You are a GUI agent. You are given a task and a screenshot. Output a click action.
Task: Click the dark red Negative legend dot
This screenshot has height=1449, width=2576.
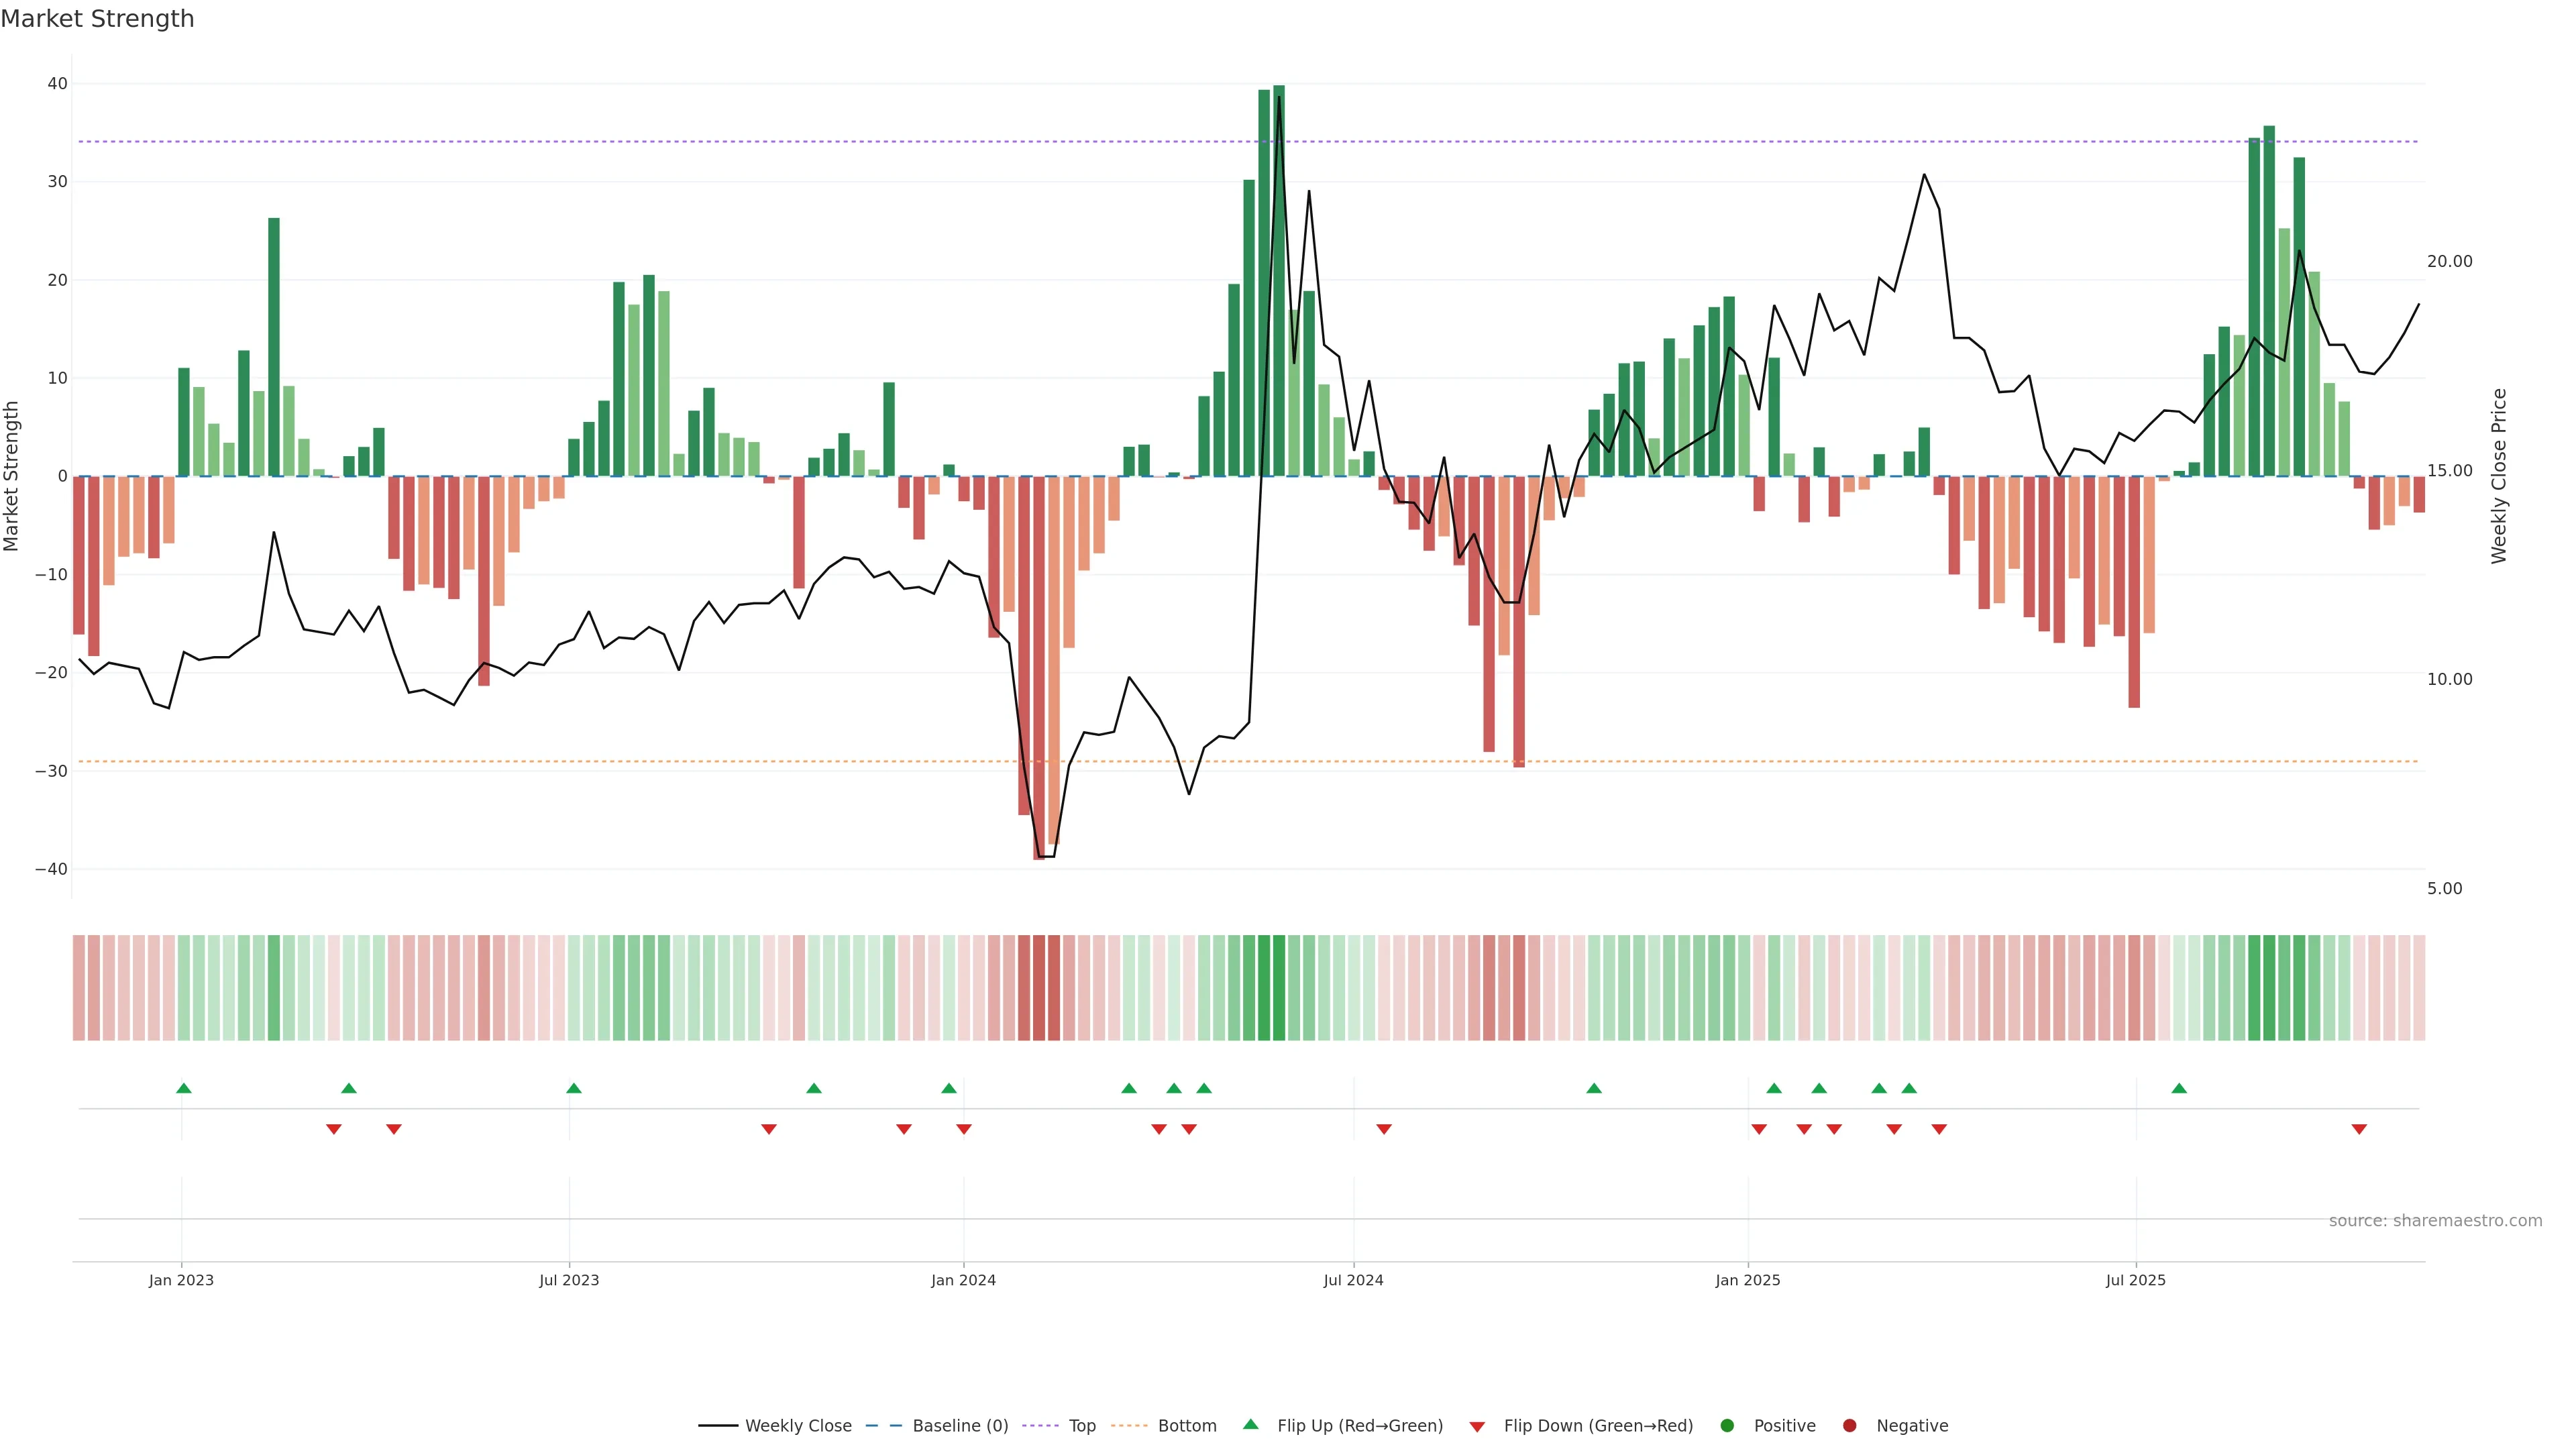[1849, 1426]
